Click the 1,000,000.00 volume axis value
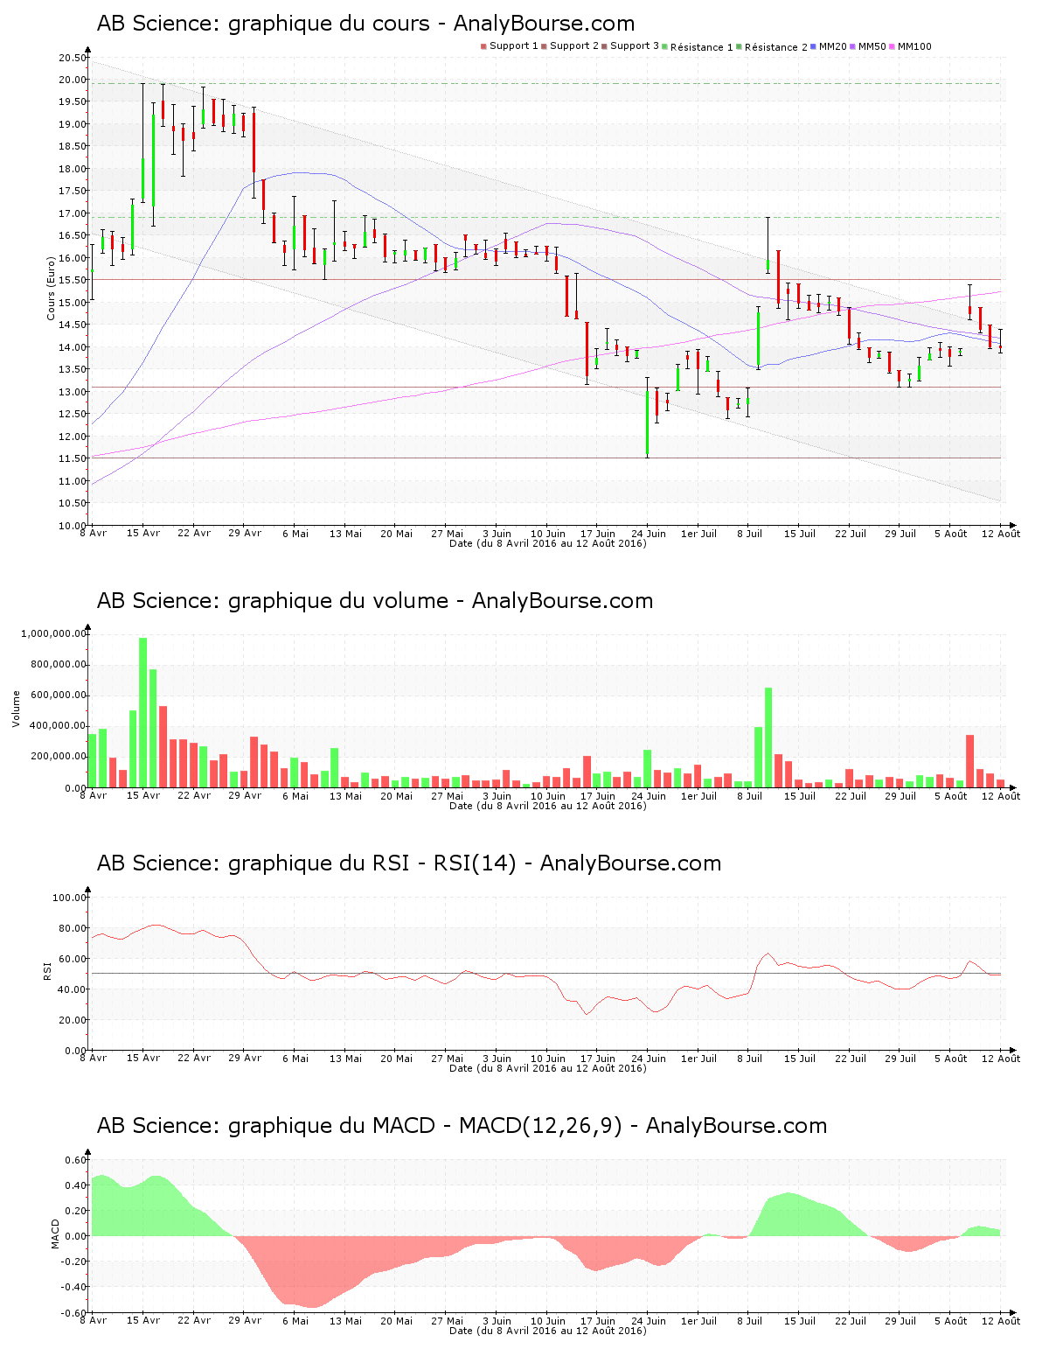This screenshot has height=1356, width=1049. 53,633
